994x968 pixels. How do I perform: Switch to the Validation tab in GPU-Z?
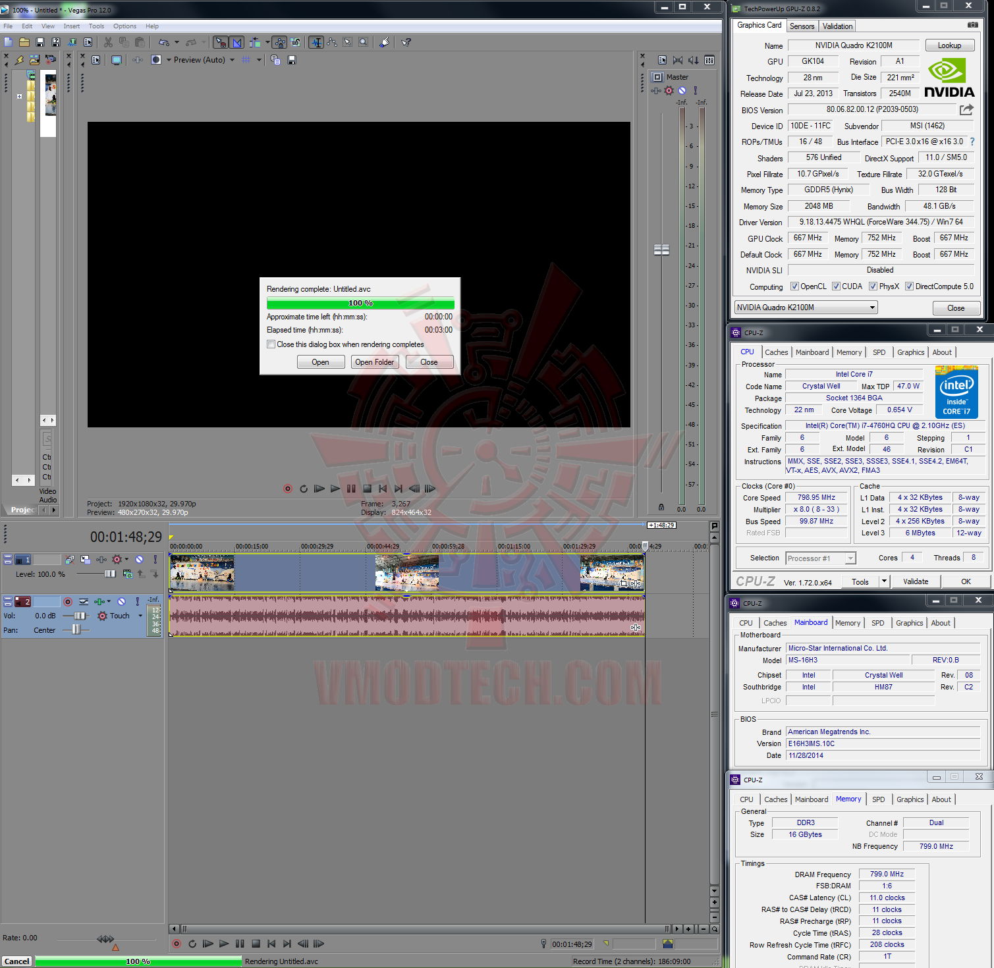pyautogui.click(x=837, y=26)
